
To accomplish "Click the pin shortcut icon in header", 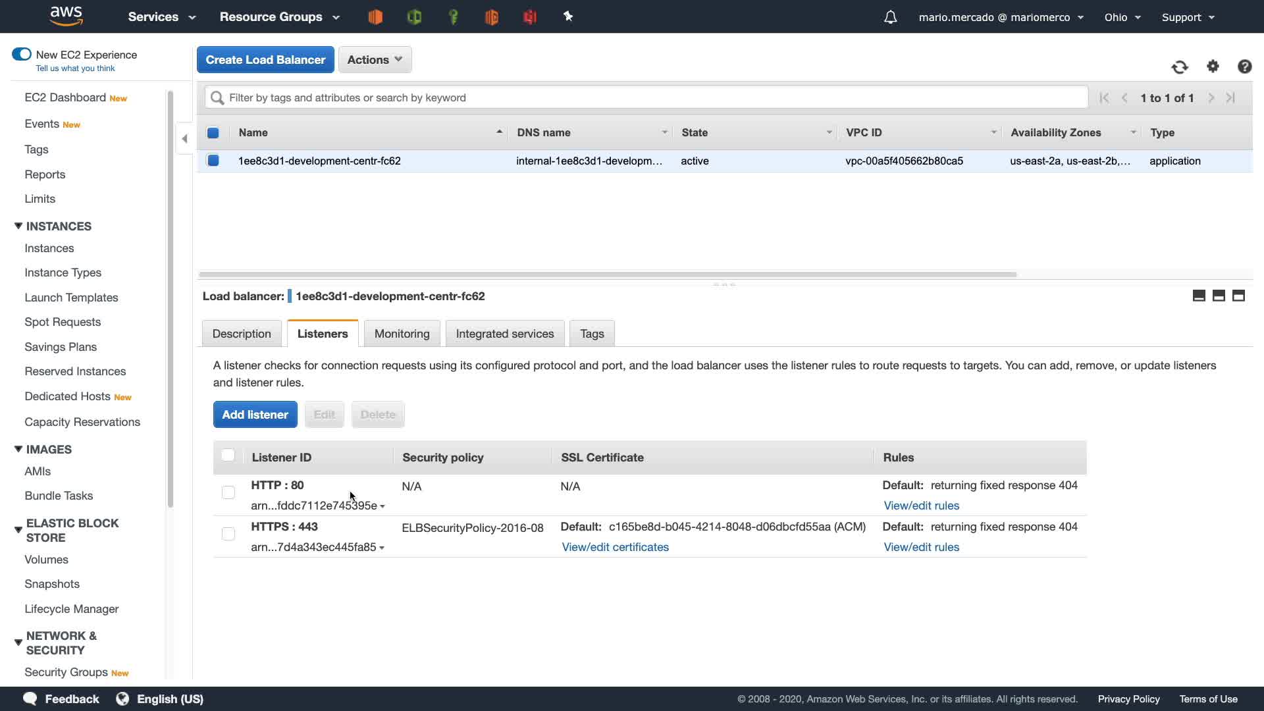I will (x=568, y=17).
